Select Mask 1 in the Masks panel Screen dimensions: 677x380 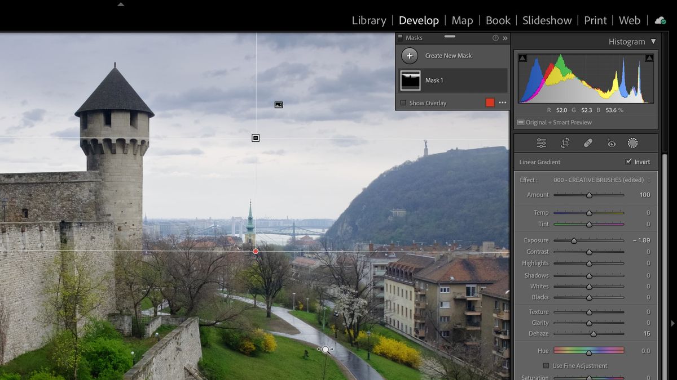coord(434,80)
